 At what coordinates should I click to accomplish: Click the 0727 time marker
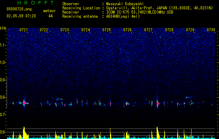pyautogui.click(x=148, y=30)
